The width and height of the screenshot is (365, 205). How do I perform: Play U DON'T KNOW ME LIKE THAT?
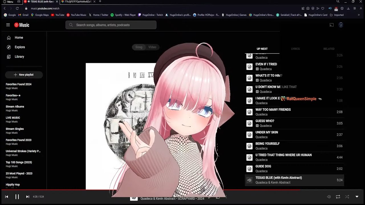(295, 89)
